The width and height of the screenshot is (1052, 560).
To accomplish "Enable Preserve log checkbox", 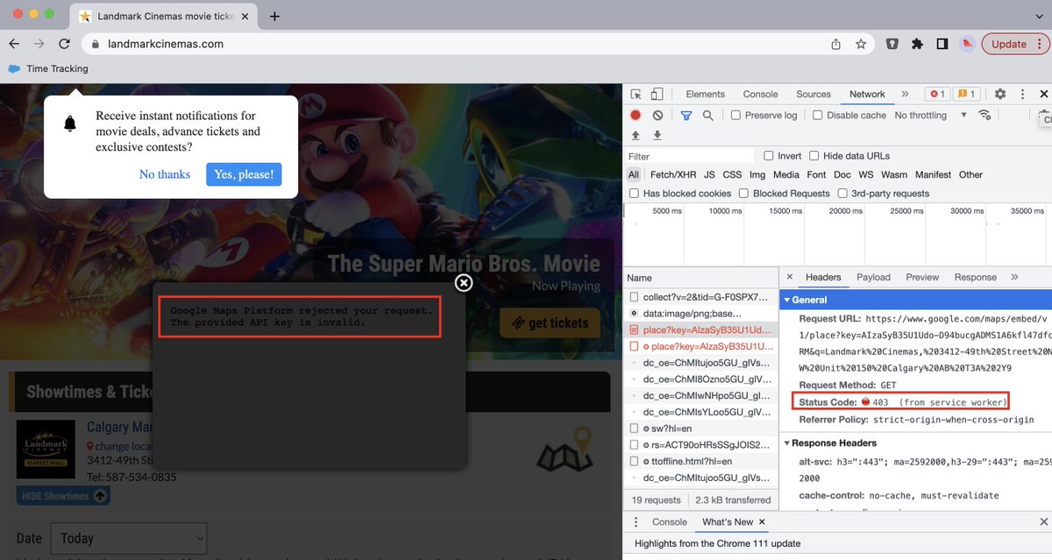I will pos(736,116).
